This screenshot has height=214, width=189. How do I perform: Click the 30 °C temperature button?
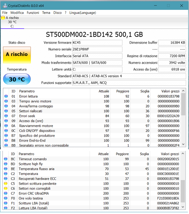pyautogui.click(x=17, y=79)
